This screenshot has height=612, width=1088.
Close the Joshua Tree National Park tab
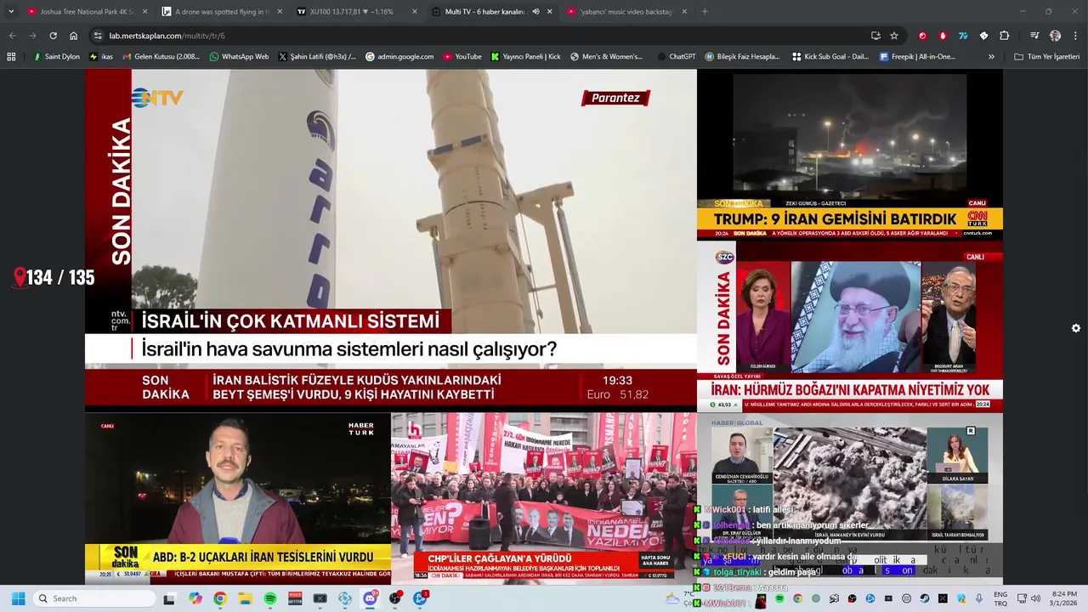click(x=144, y=12)
